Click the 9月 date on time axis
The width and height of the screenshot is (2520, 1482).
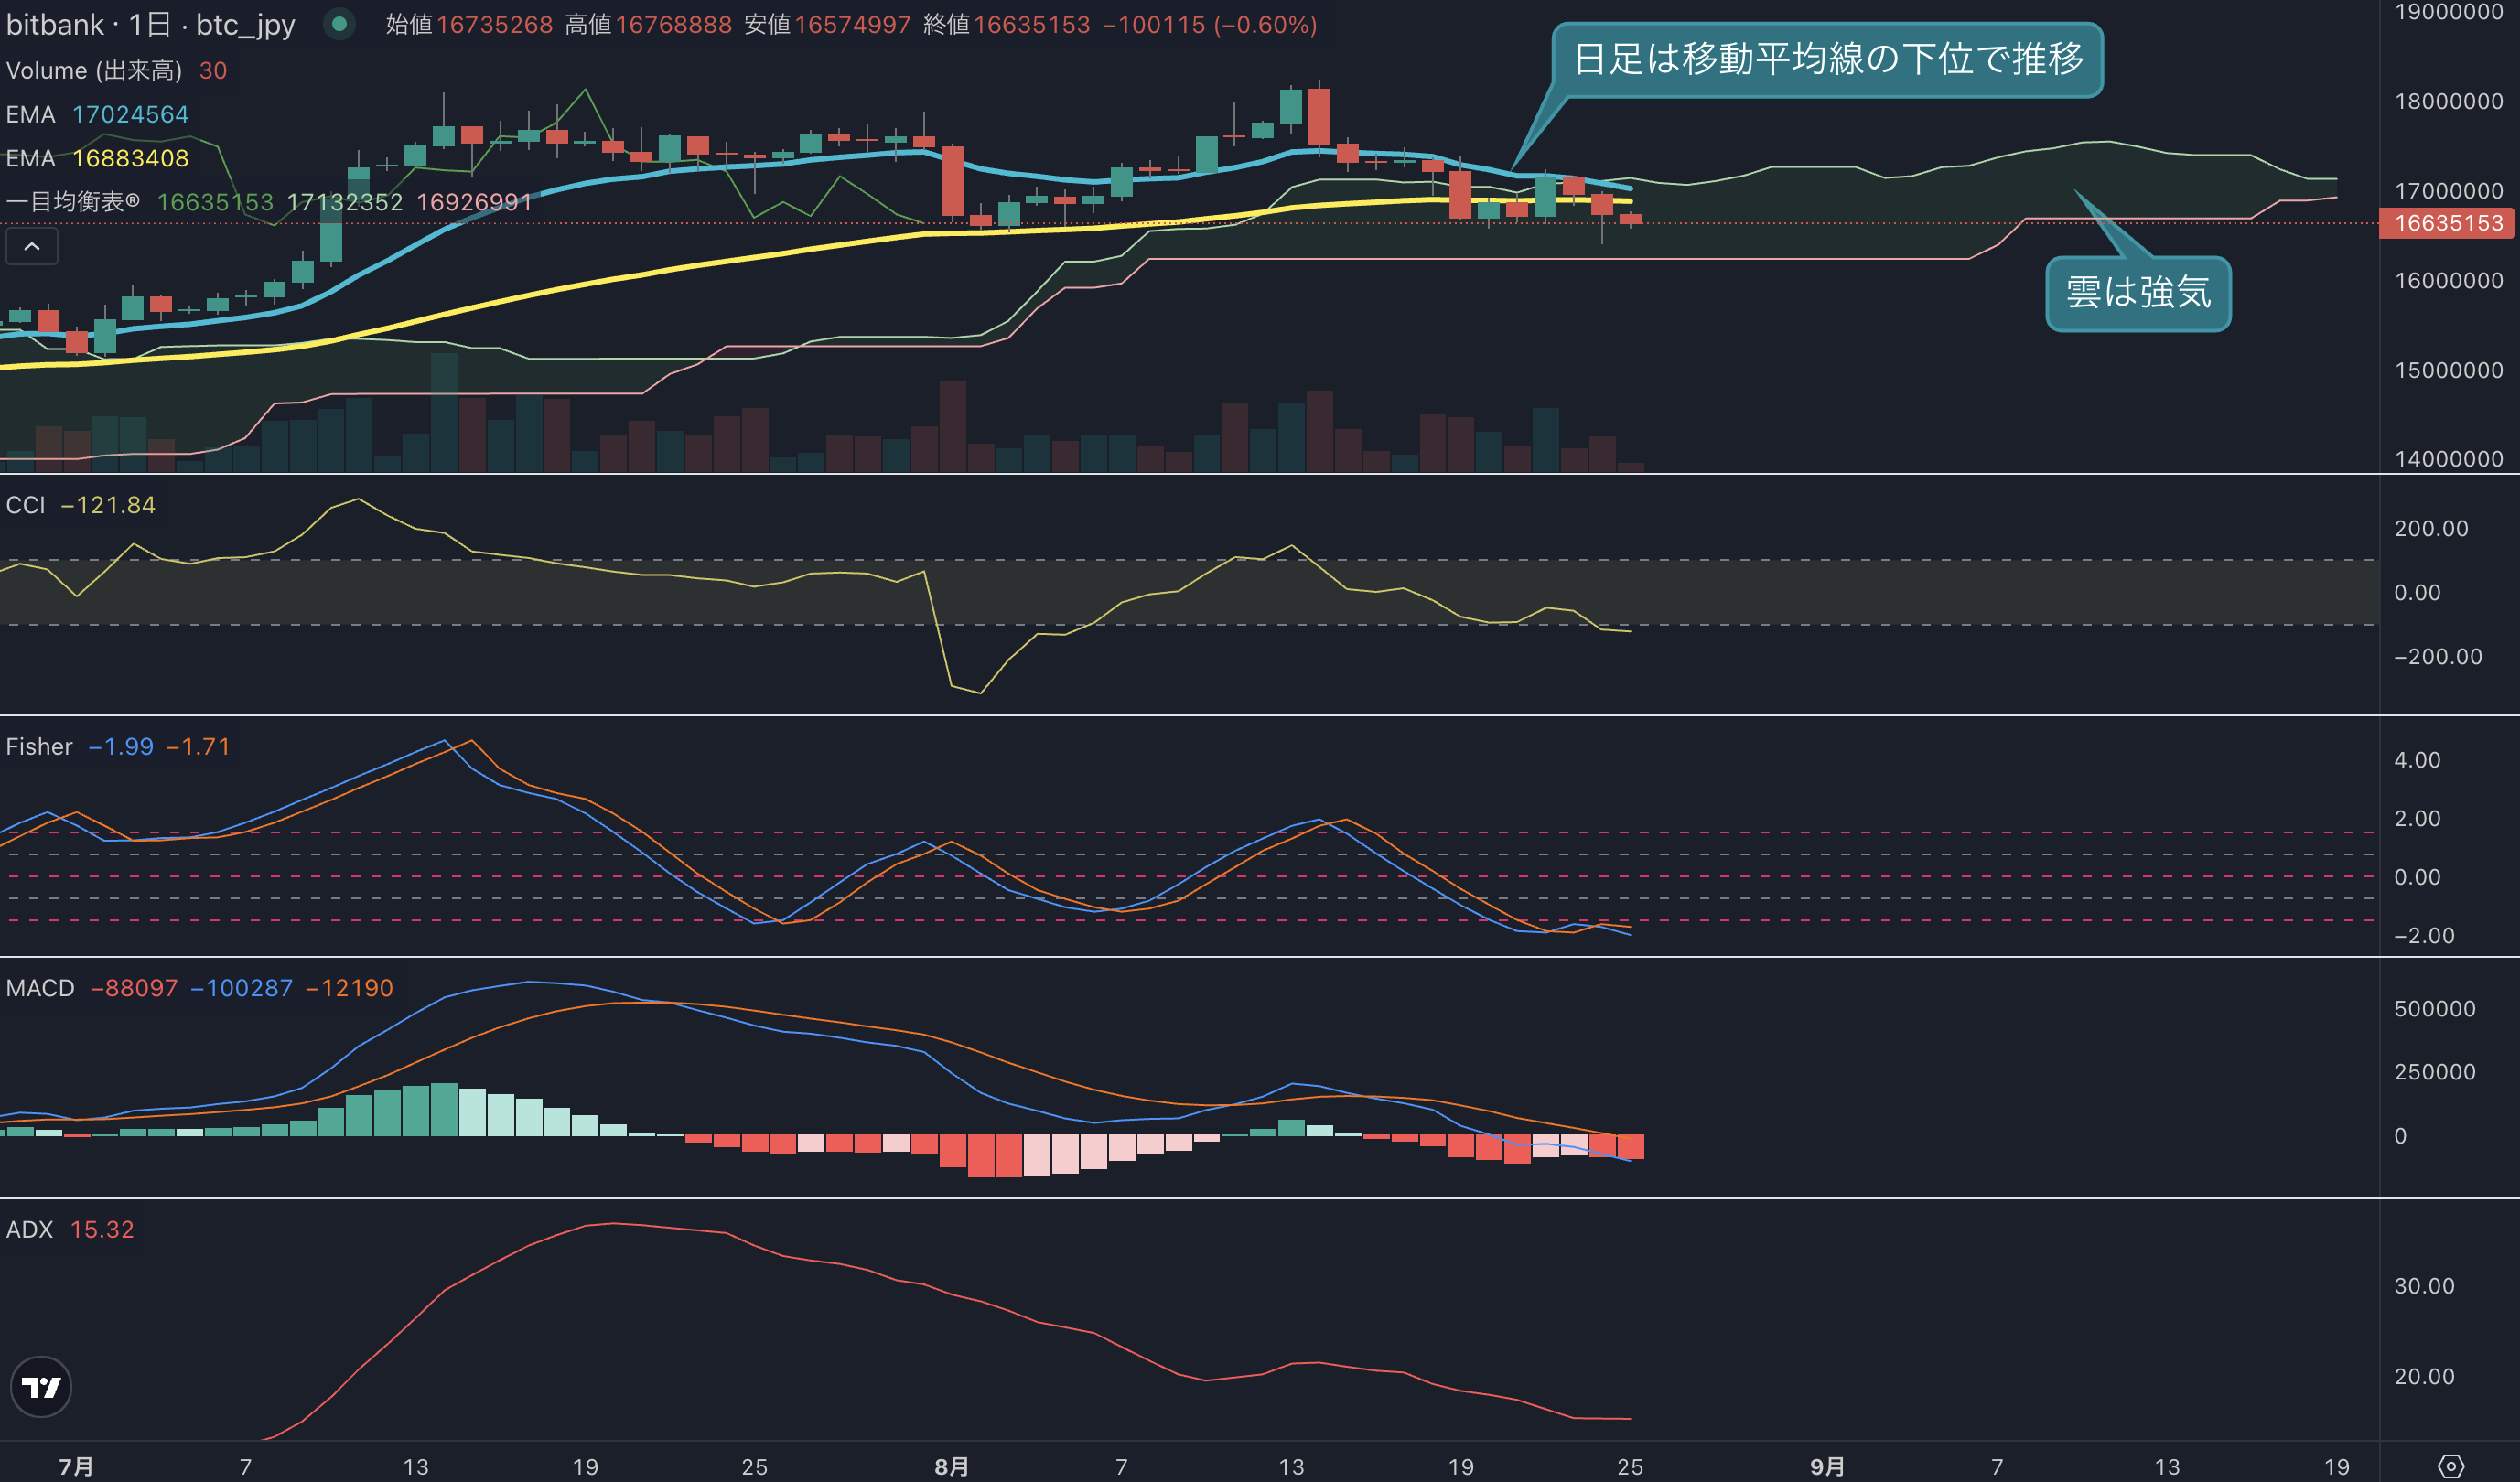[1827, 1466]
